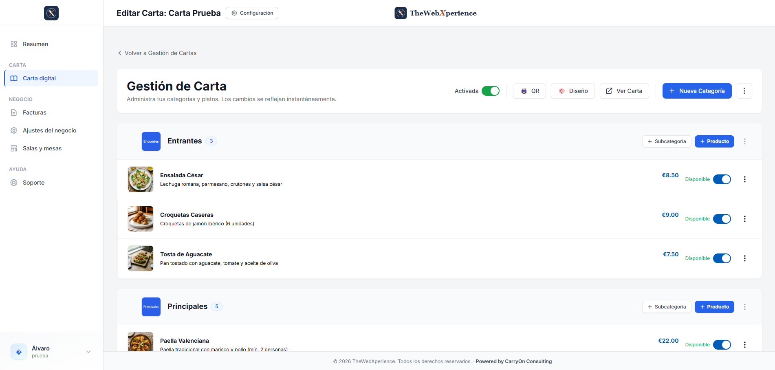Toggle availability of Ensalada César
The height and width of the screenshot is (370, 775).
tap(722, 179)
